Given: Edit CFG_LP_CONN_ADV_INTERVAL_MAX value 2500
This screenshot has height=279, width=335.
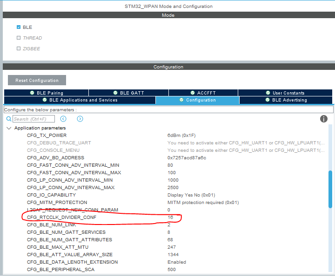Looking at the screenshot, I should (x=173, y=187).
